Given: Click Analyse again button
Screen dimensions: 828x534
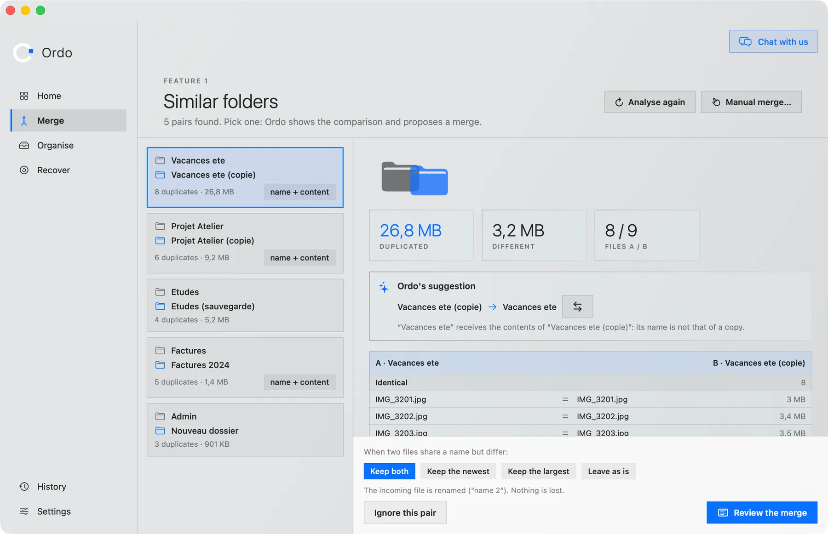Looking at the screenshot, I should pos(650,102).
